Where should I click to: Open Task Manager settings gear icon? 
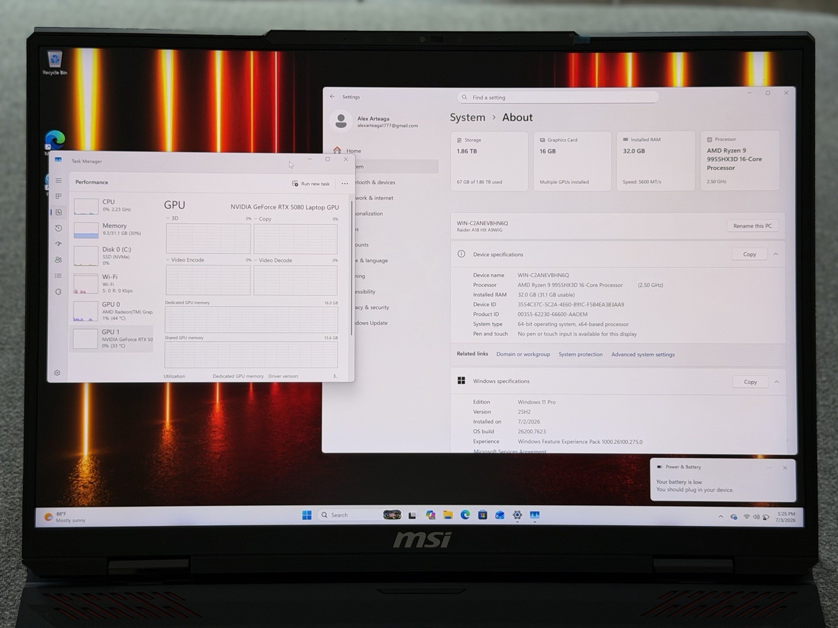coord(58,373)
